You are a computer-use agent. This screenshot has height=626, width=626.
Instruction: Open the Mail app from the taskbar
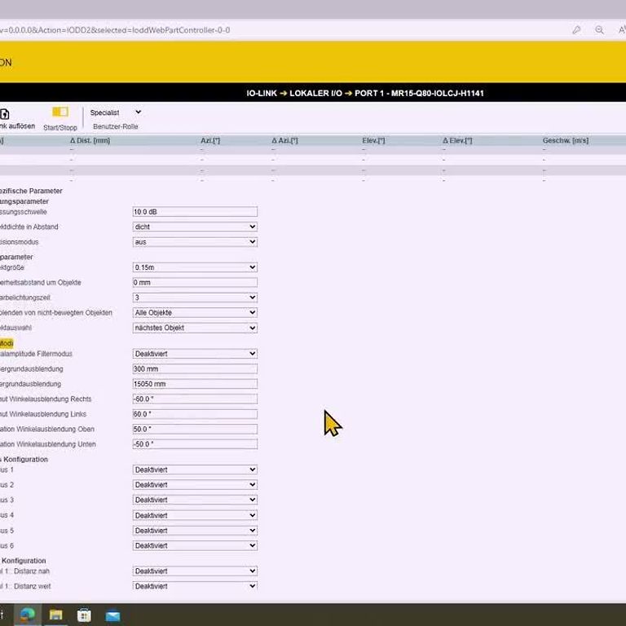click(112, 615)
